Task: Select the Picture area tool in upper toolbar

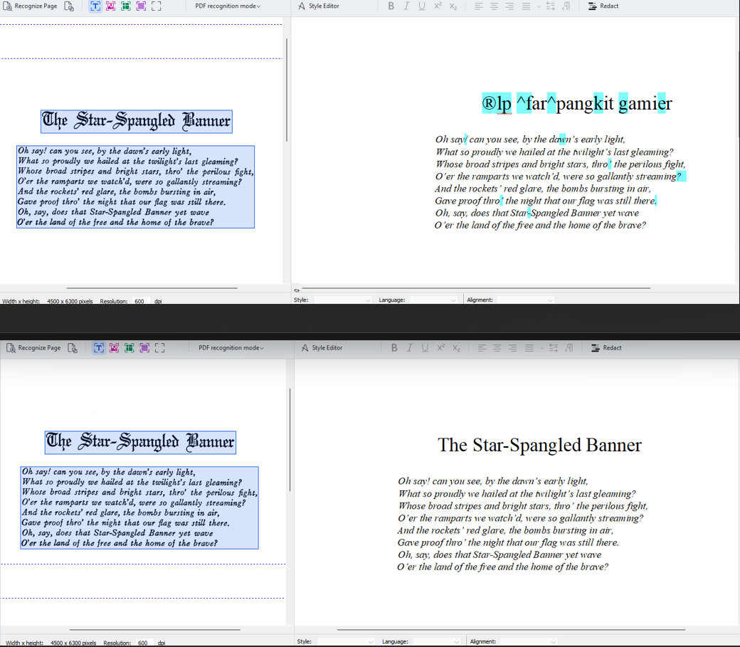Action: (x=111, y=6)
